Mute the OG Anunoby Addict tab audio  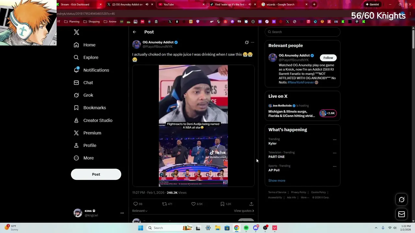(x=147, y=5)
